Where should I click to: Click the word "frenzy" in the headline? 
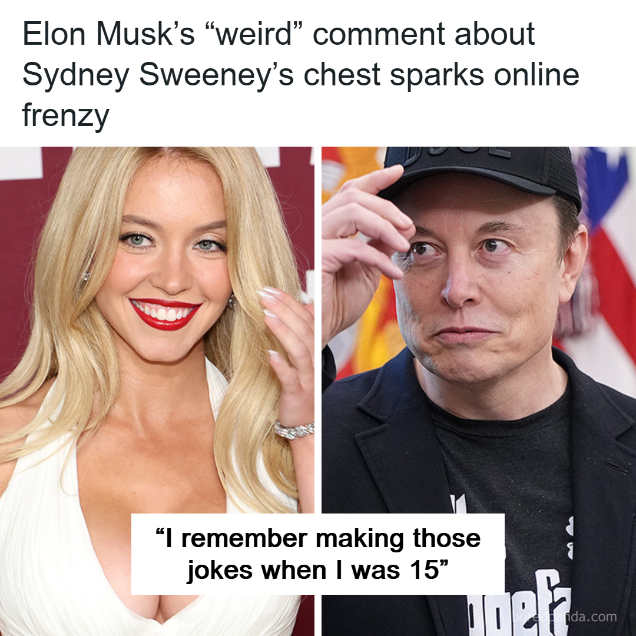pos(66,115)
